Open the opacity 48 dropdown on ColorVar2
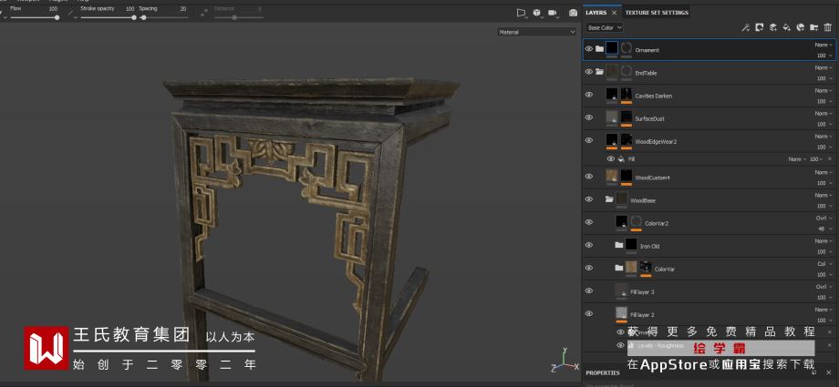 (824, 229)
